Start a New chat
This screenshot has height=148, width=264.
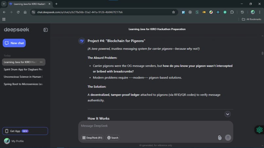14,43
